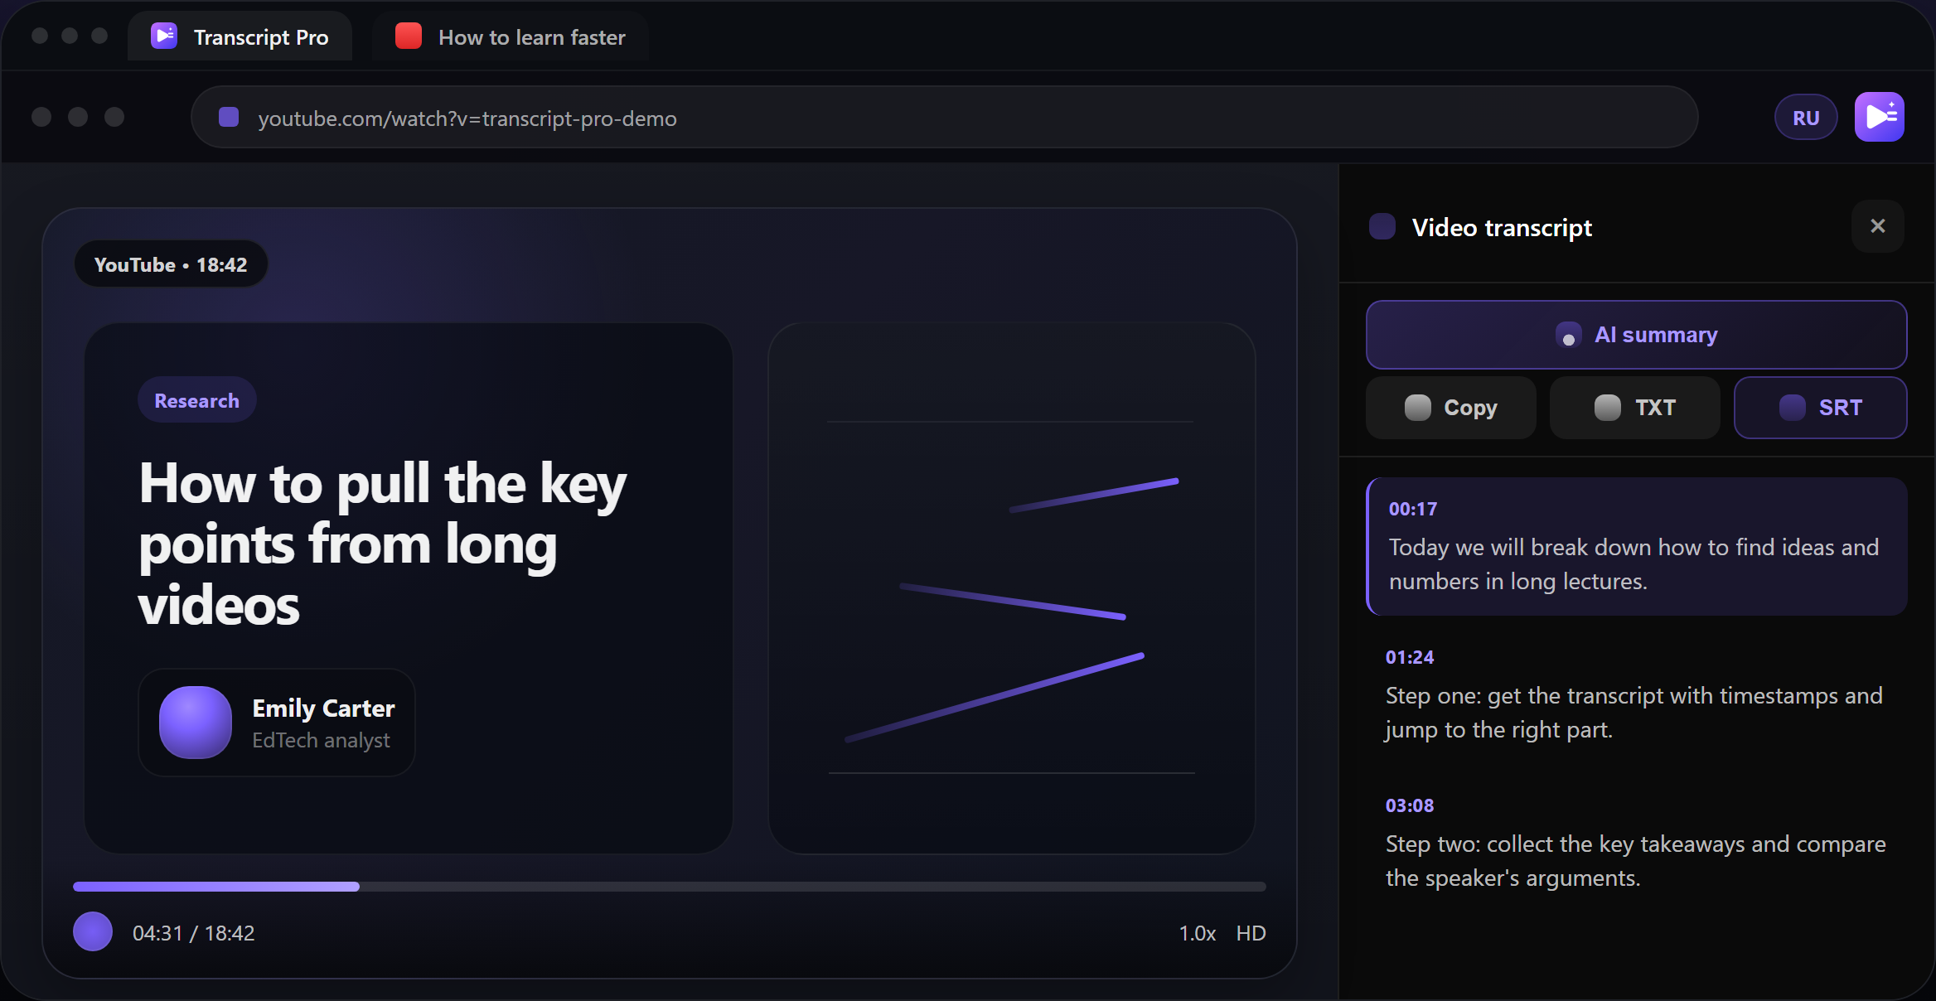Open the Transcript Pro extension icon
1936x1001 pixels.
pyautogui.click(x=1879, y=116)
